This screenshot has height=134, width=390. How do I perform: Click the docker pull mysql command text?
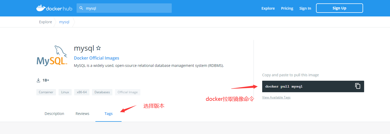[x=284, y=86]
